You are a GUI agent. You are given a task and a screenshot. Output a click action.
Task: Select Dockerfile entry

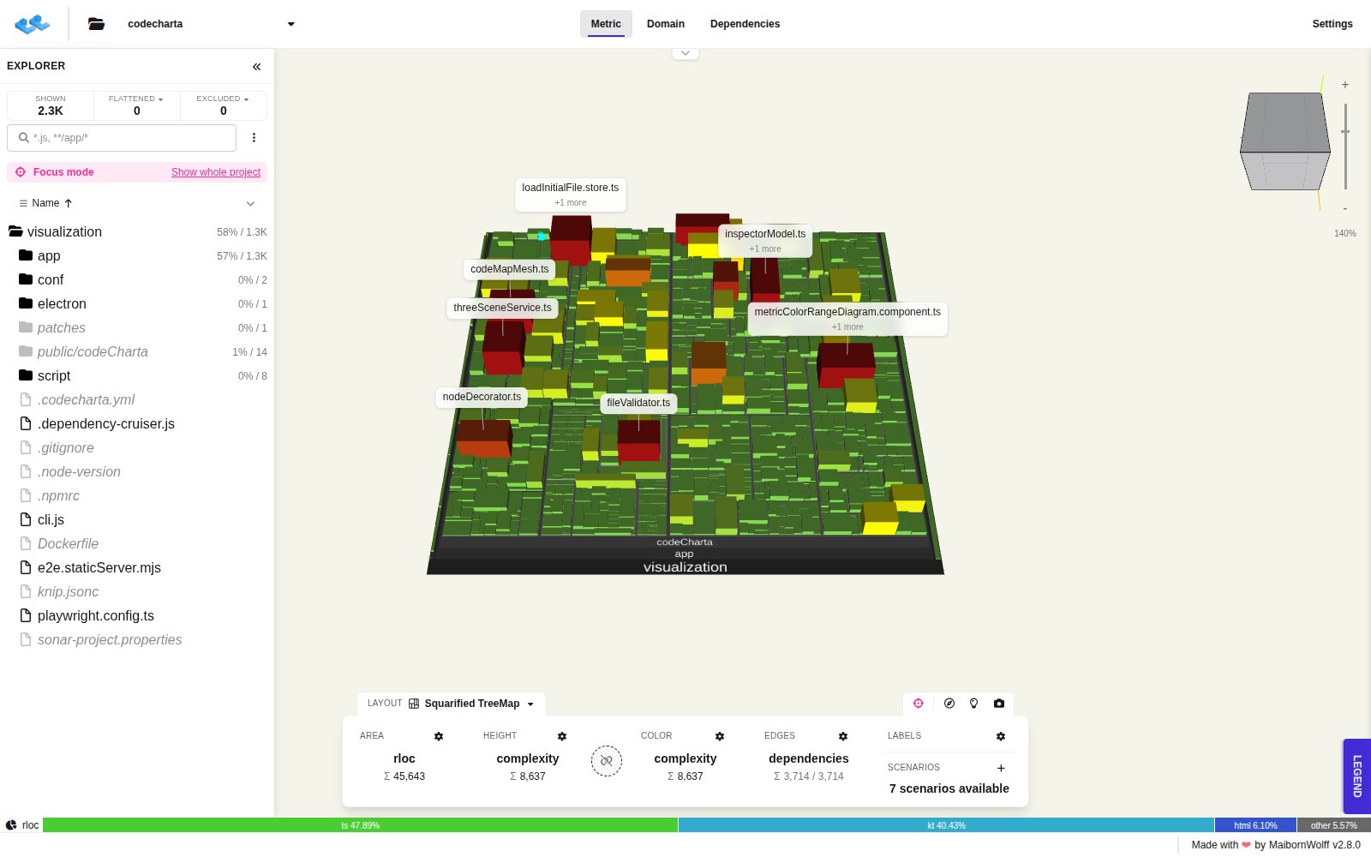[137, 543]
